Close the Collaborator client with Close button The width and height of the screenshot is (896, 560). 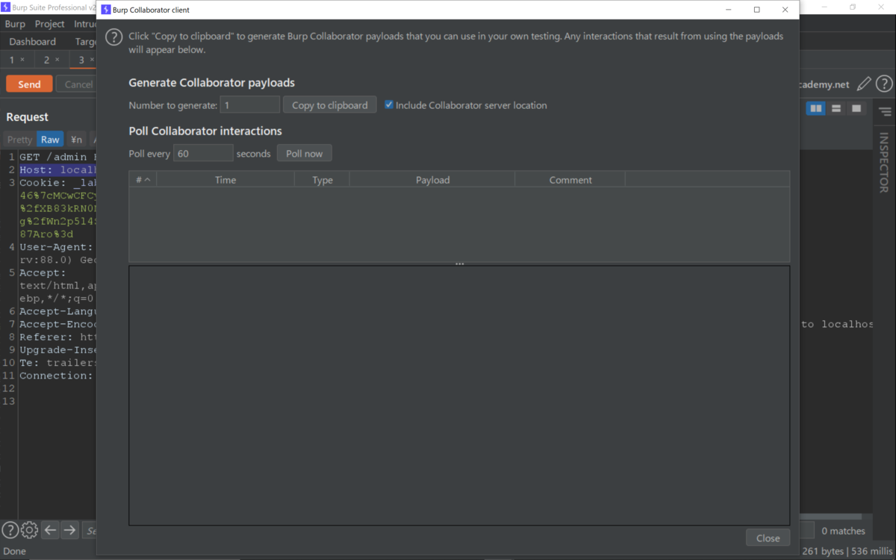tap(768, 538)
